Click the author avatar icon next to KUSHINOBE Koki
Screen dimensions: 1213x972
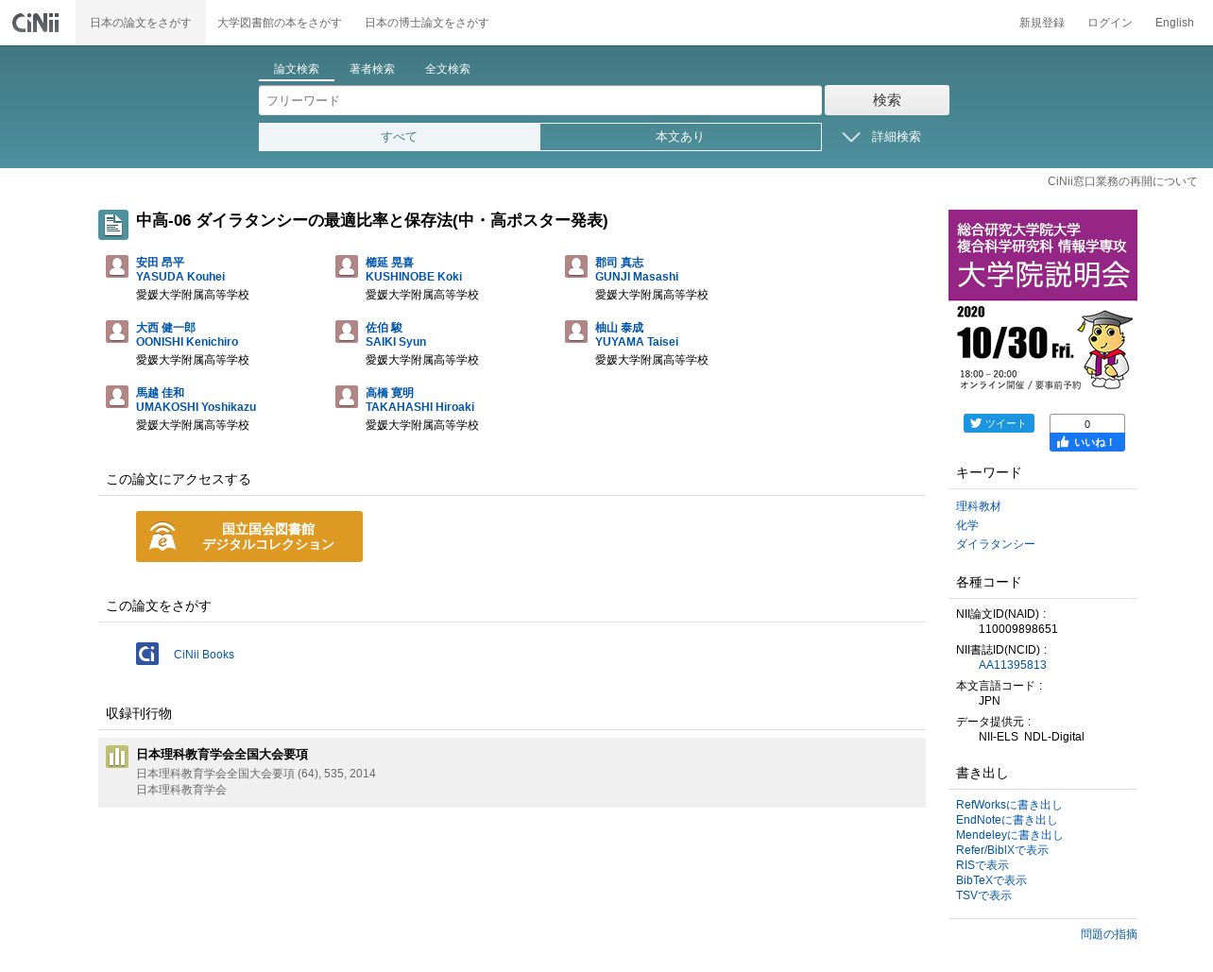click(347, 266)
